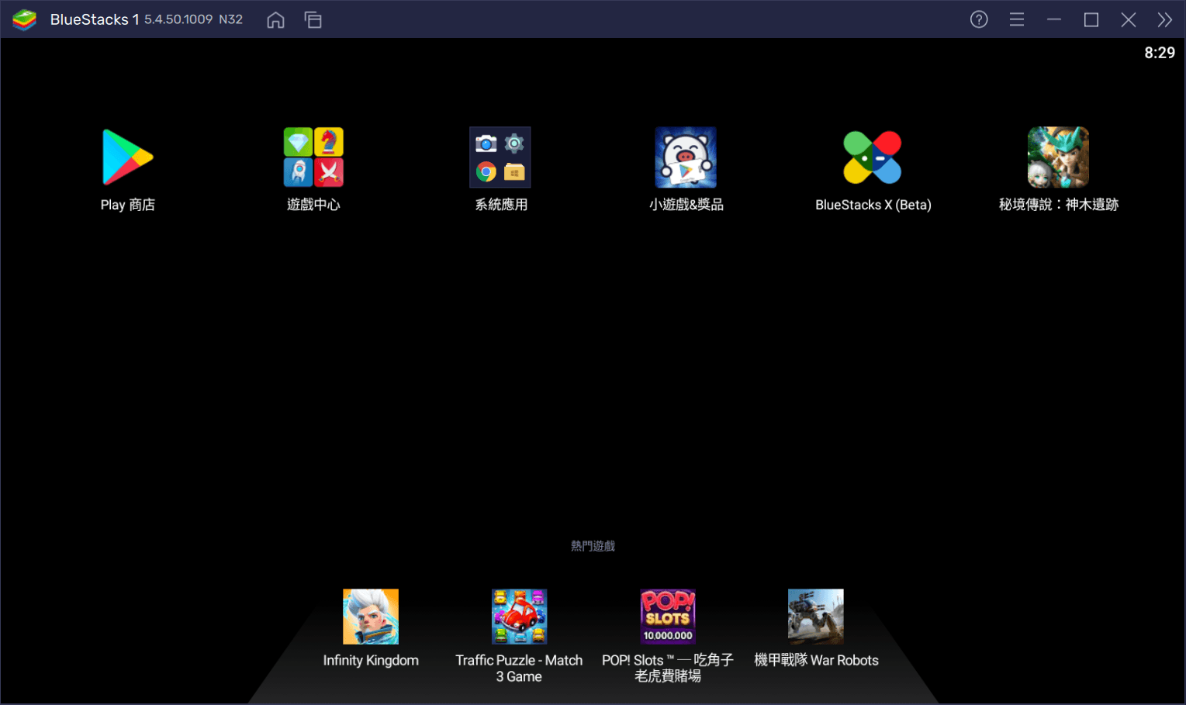Screen dimensions: 1186x705
Task: Open 遊戲中心 game center icon
Action: tap(313, 157)
